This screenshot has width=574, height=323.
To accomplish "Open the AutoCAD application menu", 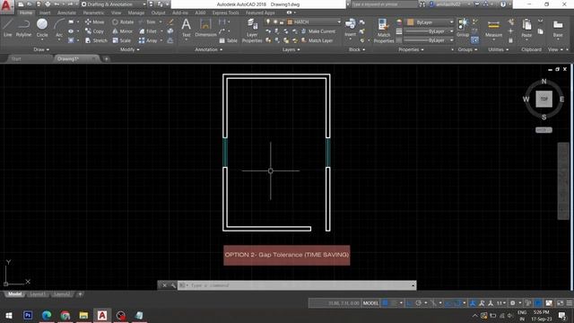I will click(6, 6).
